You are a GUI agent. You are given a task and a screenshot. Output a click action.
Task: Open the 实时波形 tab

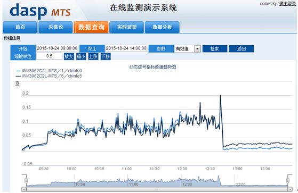pyautogui.click(x=127, y=27)
